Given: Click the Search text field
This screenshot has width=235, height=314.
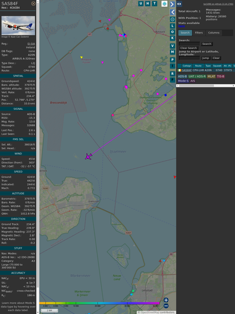Looking at the screenshot, I should (189, 44).
